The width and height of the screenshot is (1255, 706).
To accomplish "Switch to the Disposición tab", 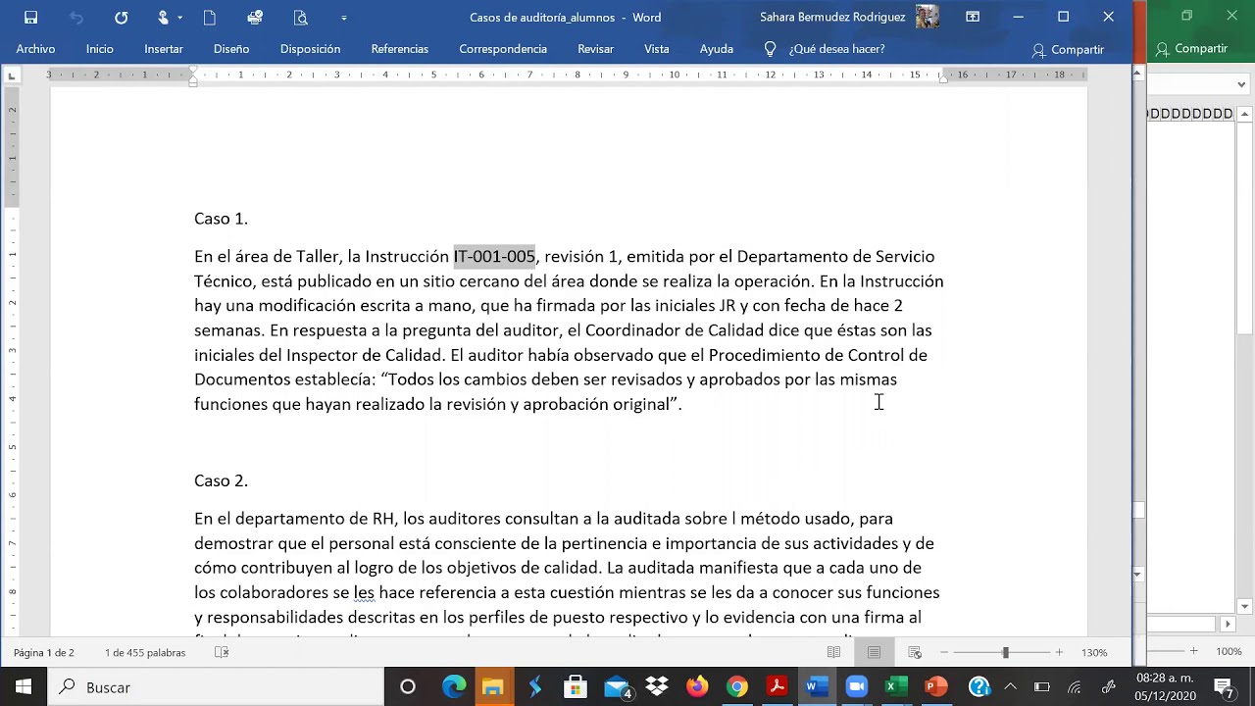I will tap(310, 49).
